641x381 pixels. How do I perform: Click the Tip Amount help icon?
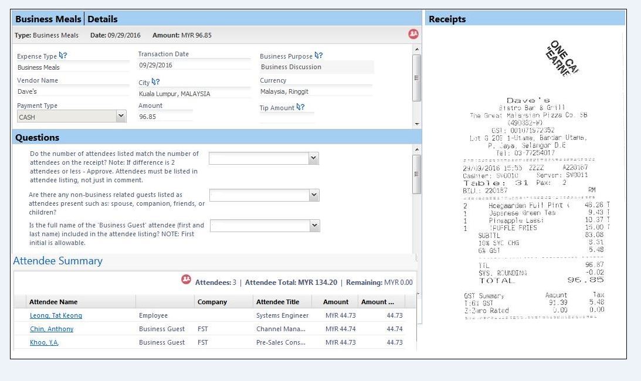pos(300,107)
